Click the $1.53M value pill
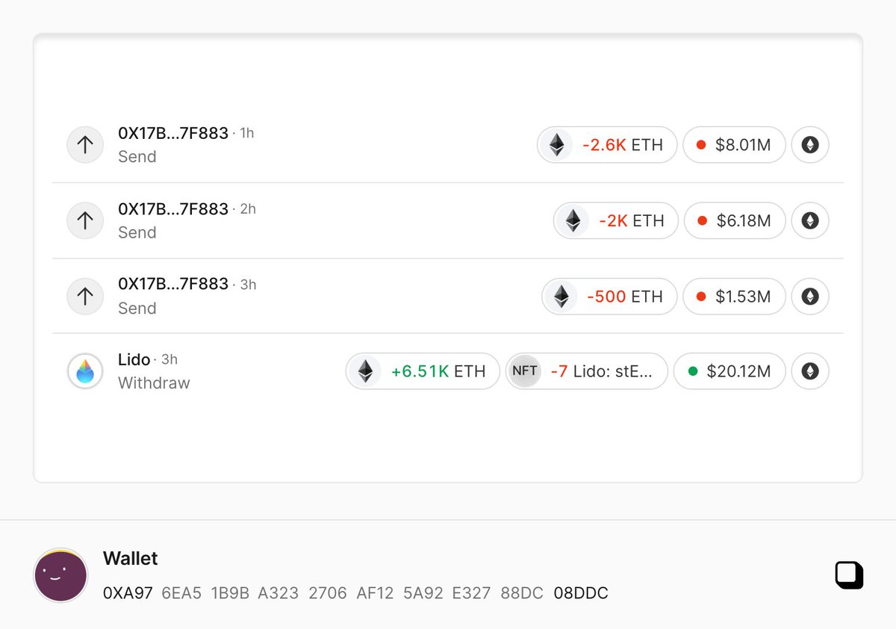The image size is (896, 629). pyautogui.click(x=735, y=297)
